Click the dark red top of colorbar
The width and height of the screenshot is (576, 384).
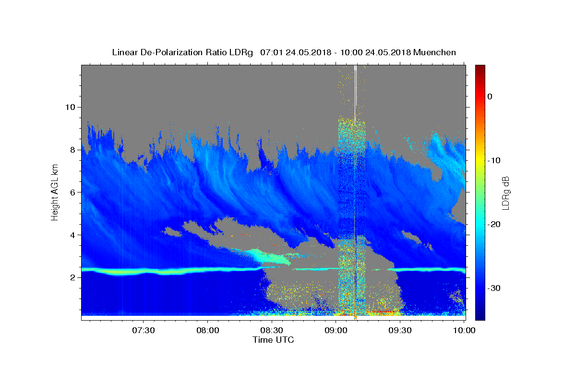(480, 69)
